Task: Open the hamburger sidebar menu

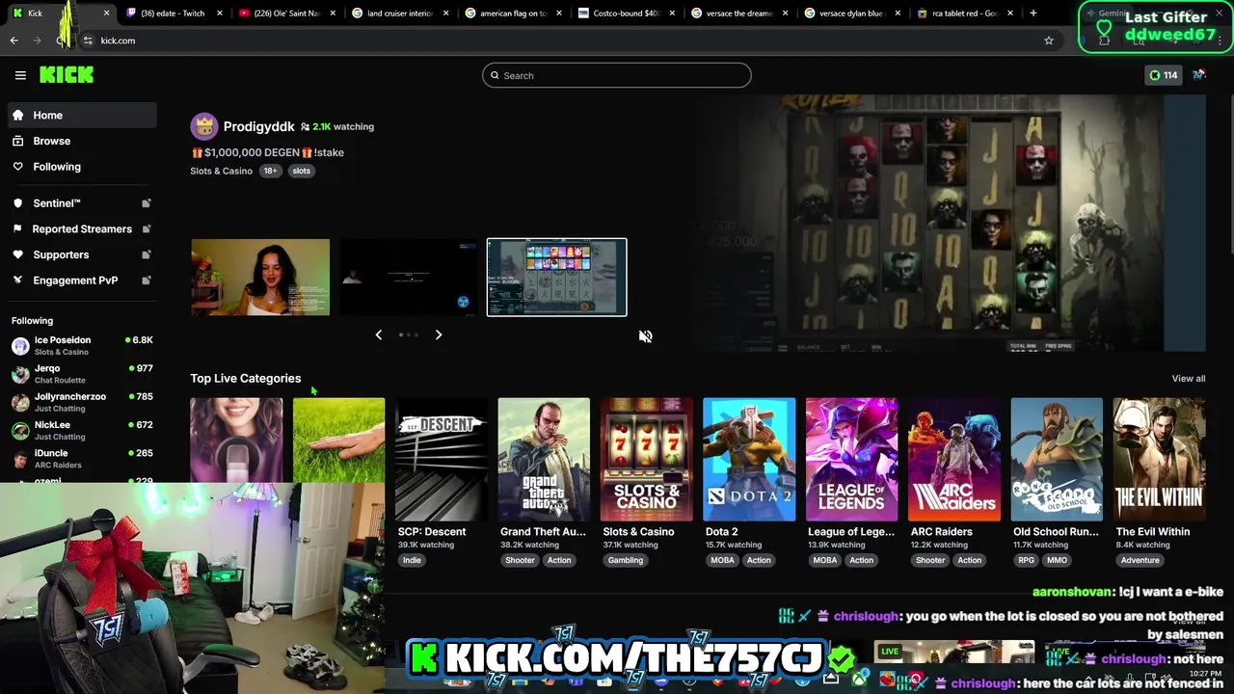Action: click(20, 75)
